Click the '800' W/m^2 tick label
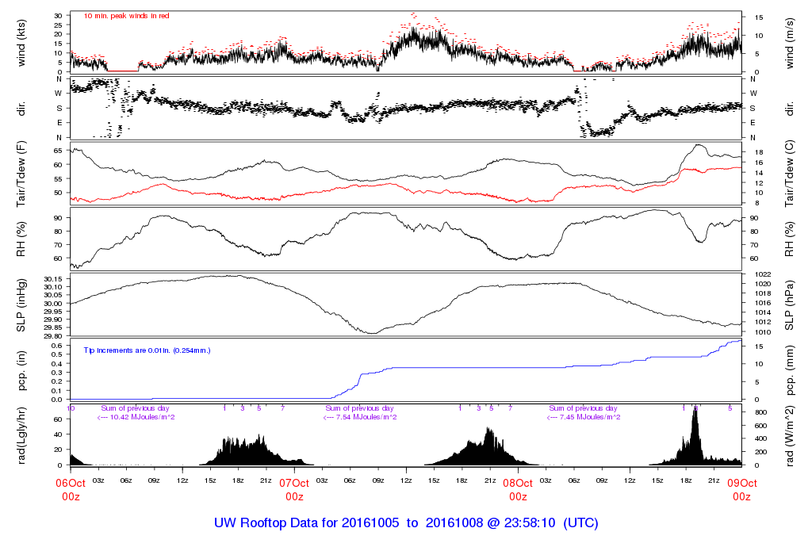This screenshot has width=812, height=555. 760,412
